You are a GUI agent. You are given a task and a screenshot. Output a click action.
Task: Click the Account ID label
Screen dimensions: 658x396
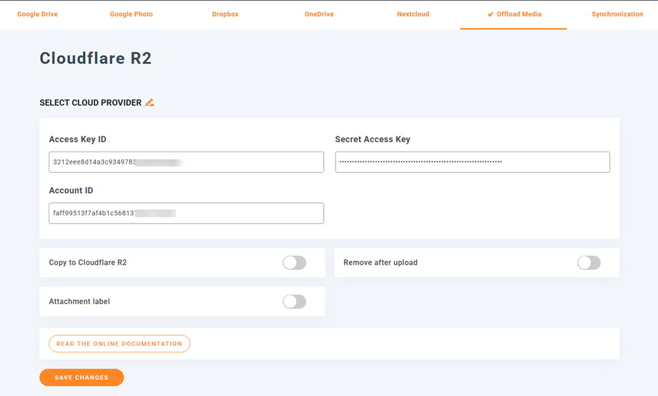click(x=71, y=190)
